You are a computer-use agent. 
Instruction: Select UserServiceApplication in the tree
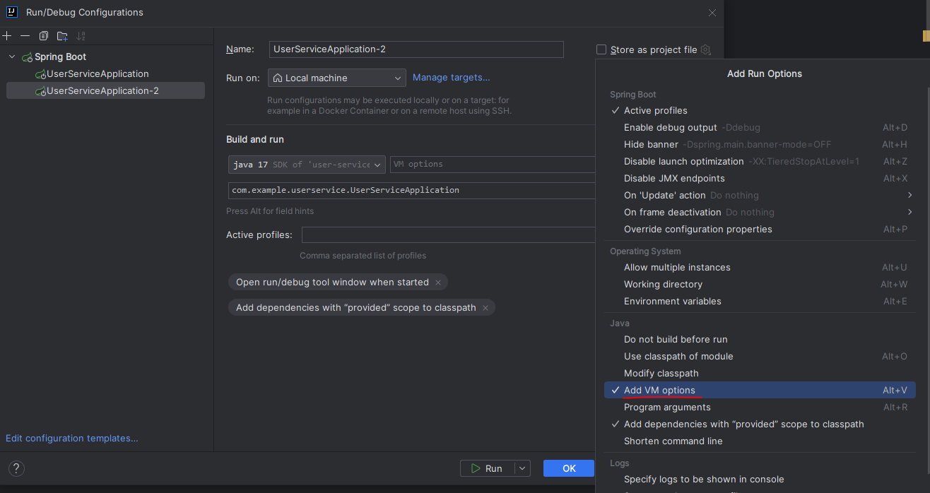click(x=98, y=74)
